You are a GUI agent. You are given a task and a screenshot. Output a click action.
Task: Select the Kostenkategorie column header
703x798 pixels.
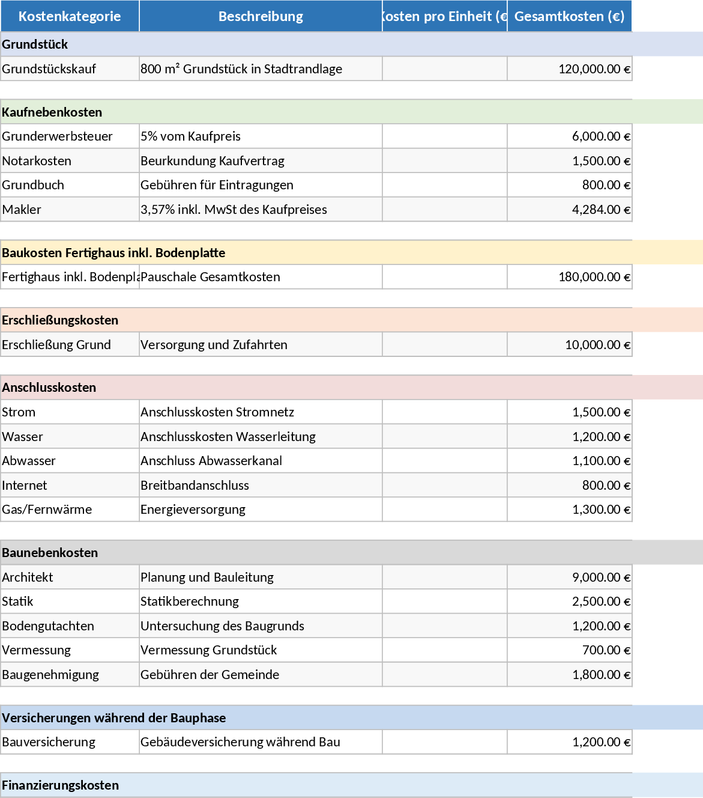pos(69,16)
